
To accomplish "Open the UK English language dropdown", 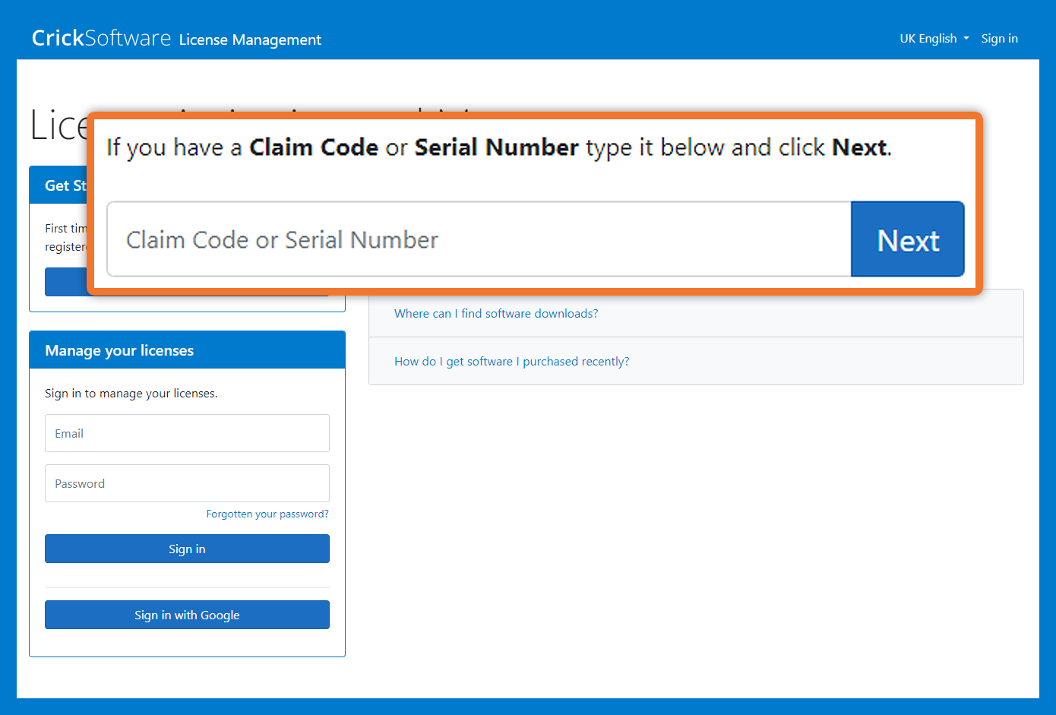I will (x=934, y=39).
